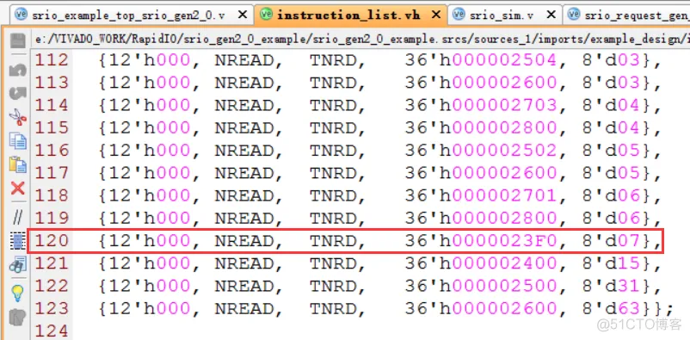Click line number 117 in the gutter
The width and height of the screenshot is (690, 340).
coord(51,174)
